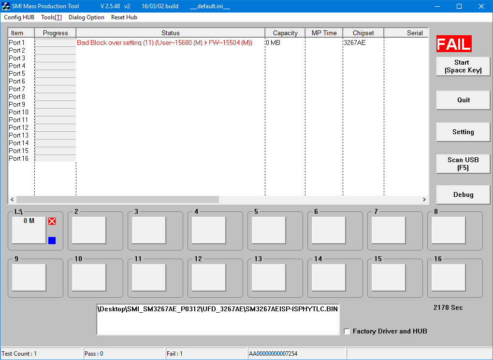Click port slot 8 button

click(449, 230)
